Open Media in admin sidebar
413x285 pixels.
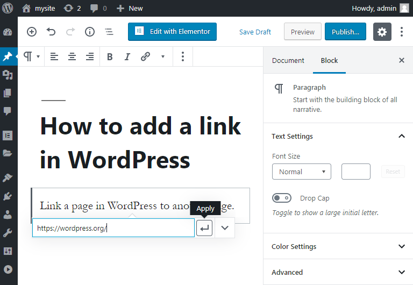coord(8,75)
